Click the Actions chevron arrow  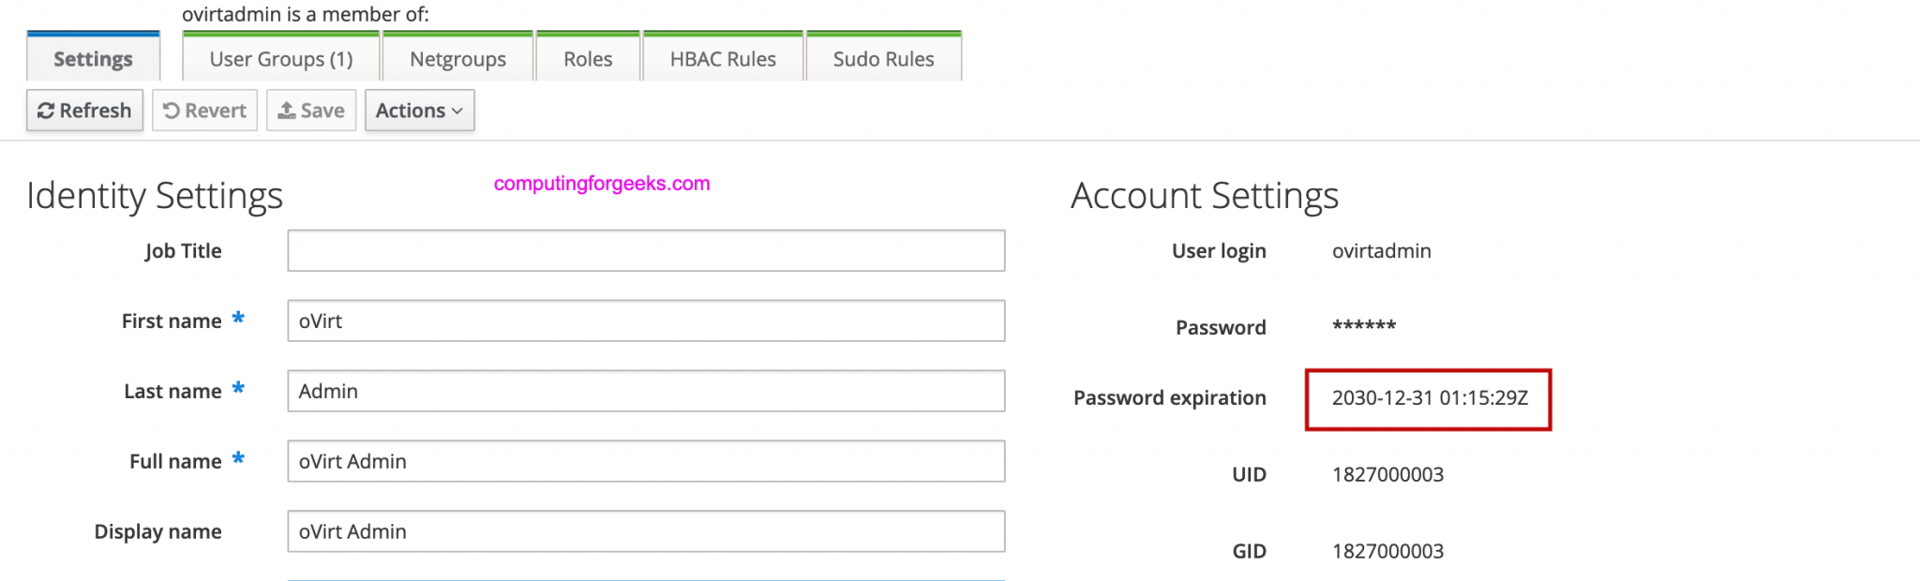(457, 112)
